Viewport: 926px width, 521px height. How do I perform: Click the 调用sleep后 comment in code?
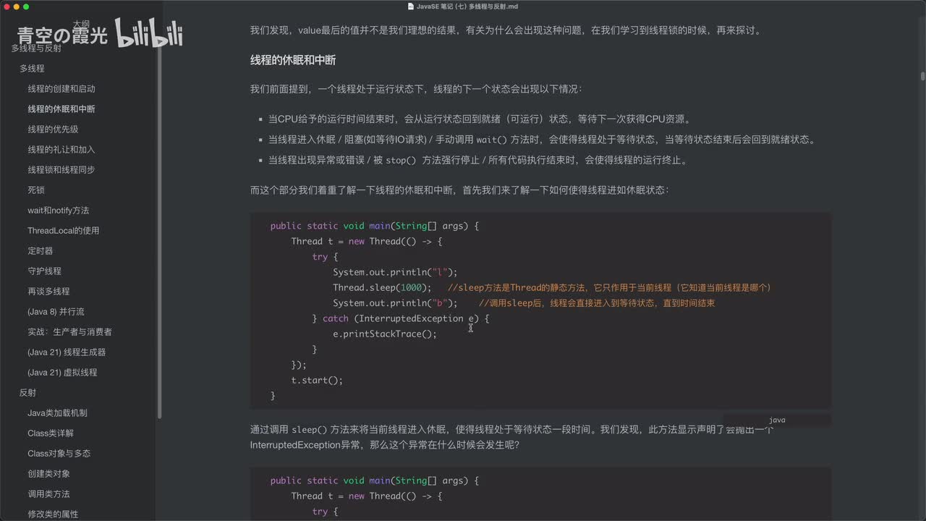pyautogui.click(x=597, y=303)
